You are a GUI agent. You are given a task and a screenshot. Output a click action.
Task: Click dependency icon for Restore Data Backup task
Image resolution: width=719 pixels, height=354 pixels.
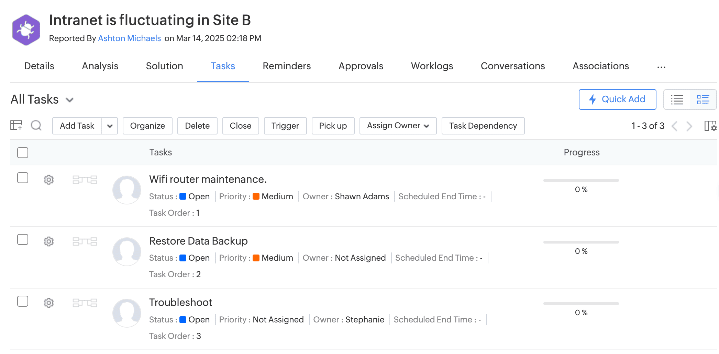[x=85, y=241]
